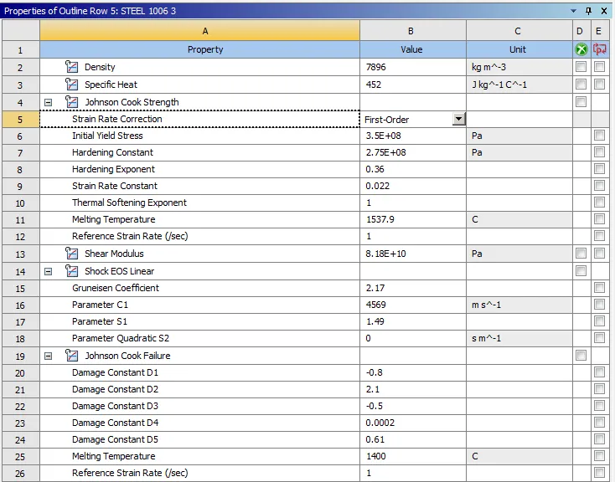Image resolution: width=615 pixels, height=482 pixels.
Task: Click the Shear Modulus property icon
Action: [71, 254]
